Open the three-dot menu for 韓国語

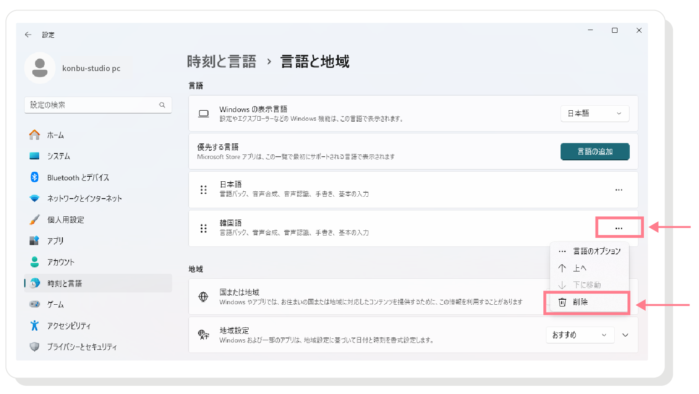click(619, 227)
